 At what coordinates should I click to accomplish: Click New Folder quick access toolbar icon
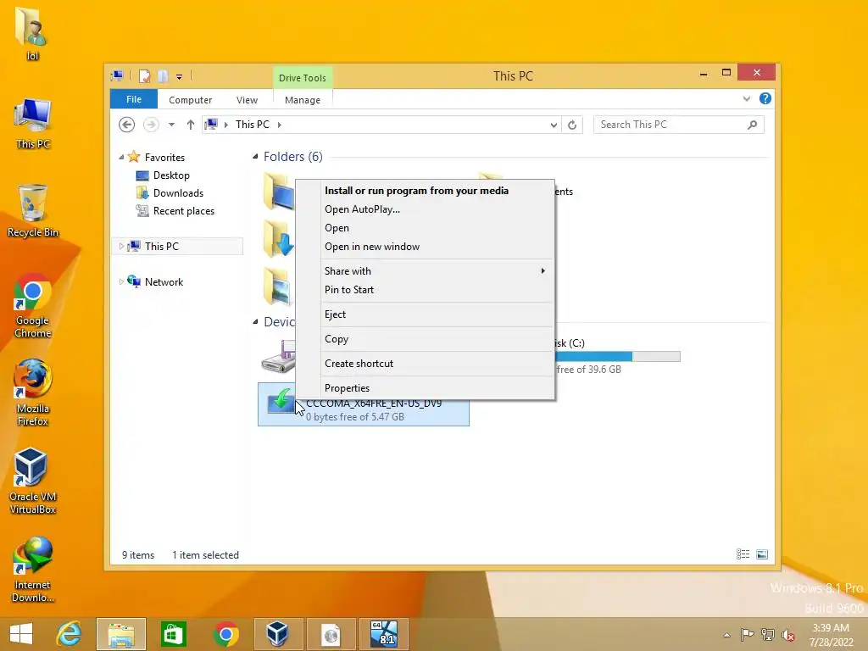pyautogui.click(x=163, y=76)
